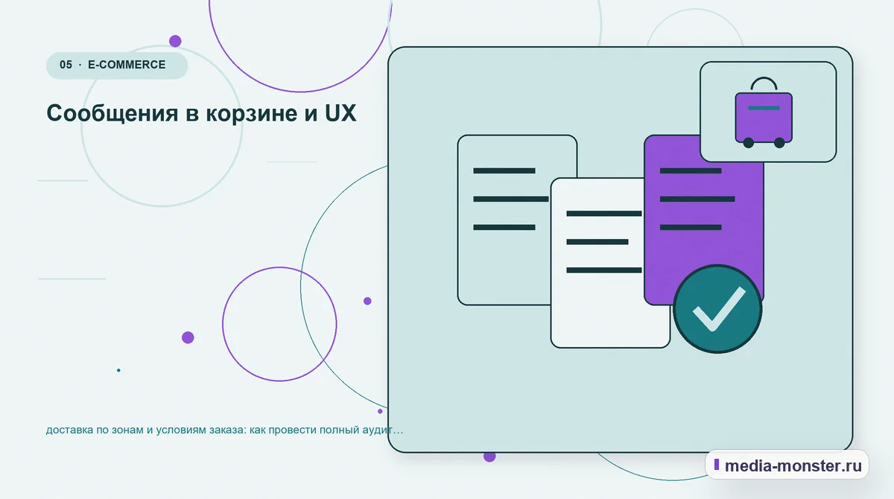Select the white document icon in front

[610, 263]
